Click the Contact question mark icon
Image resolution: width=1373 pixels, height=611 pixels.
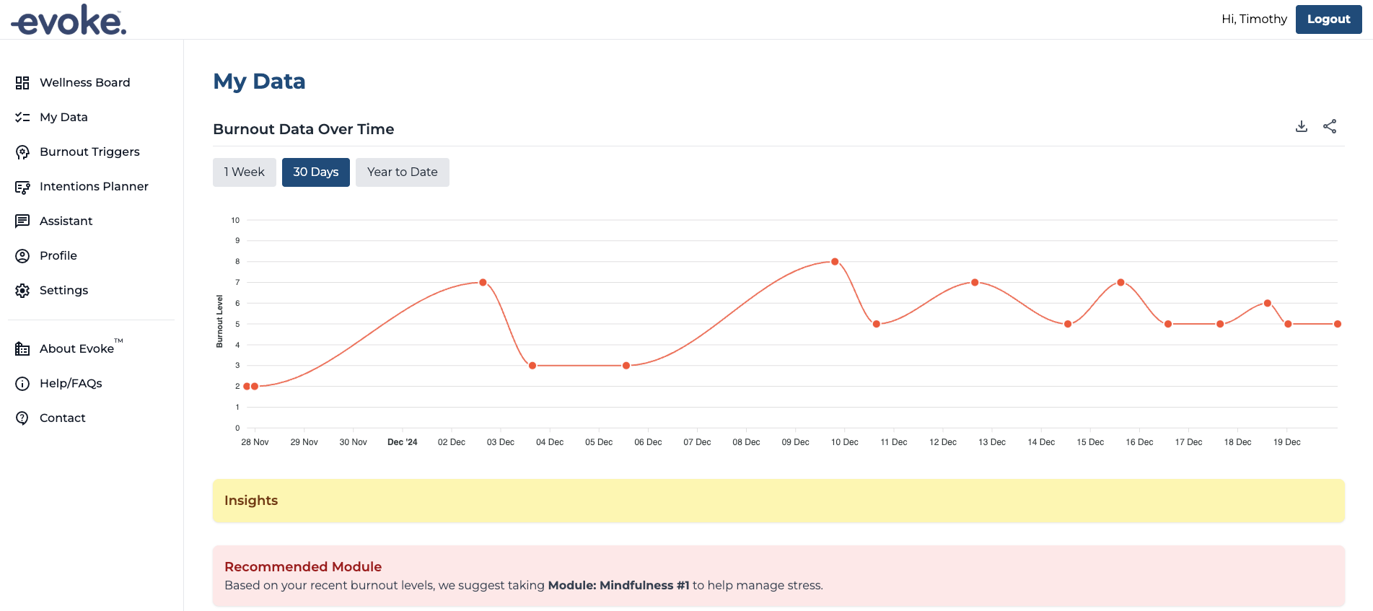(22, 418)
